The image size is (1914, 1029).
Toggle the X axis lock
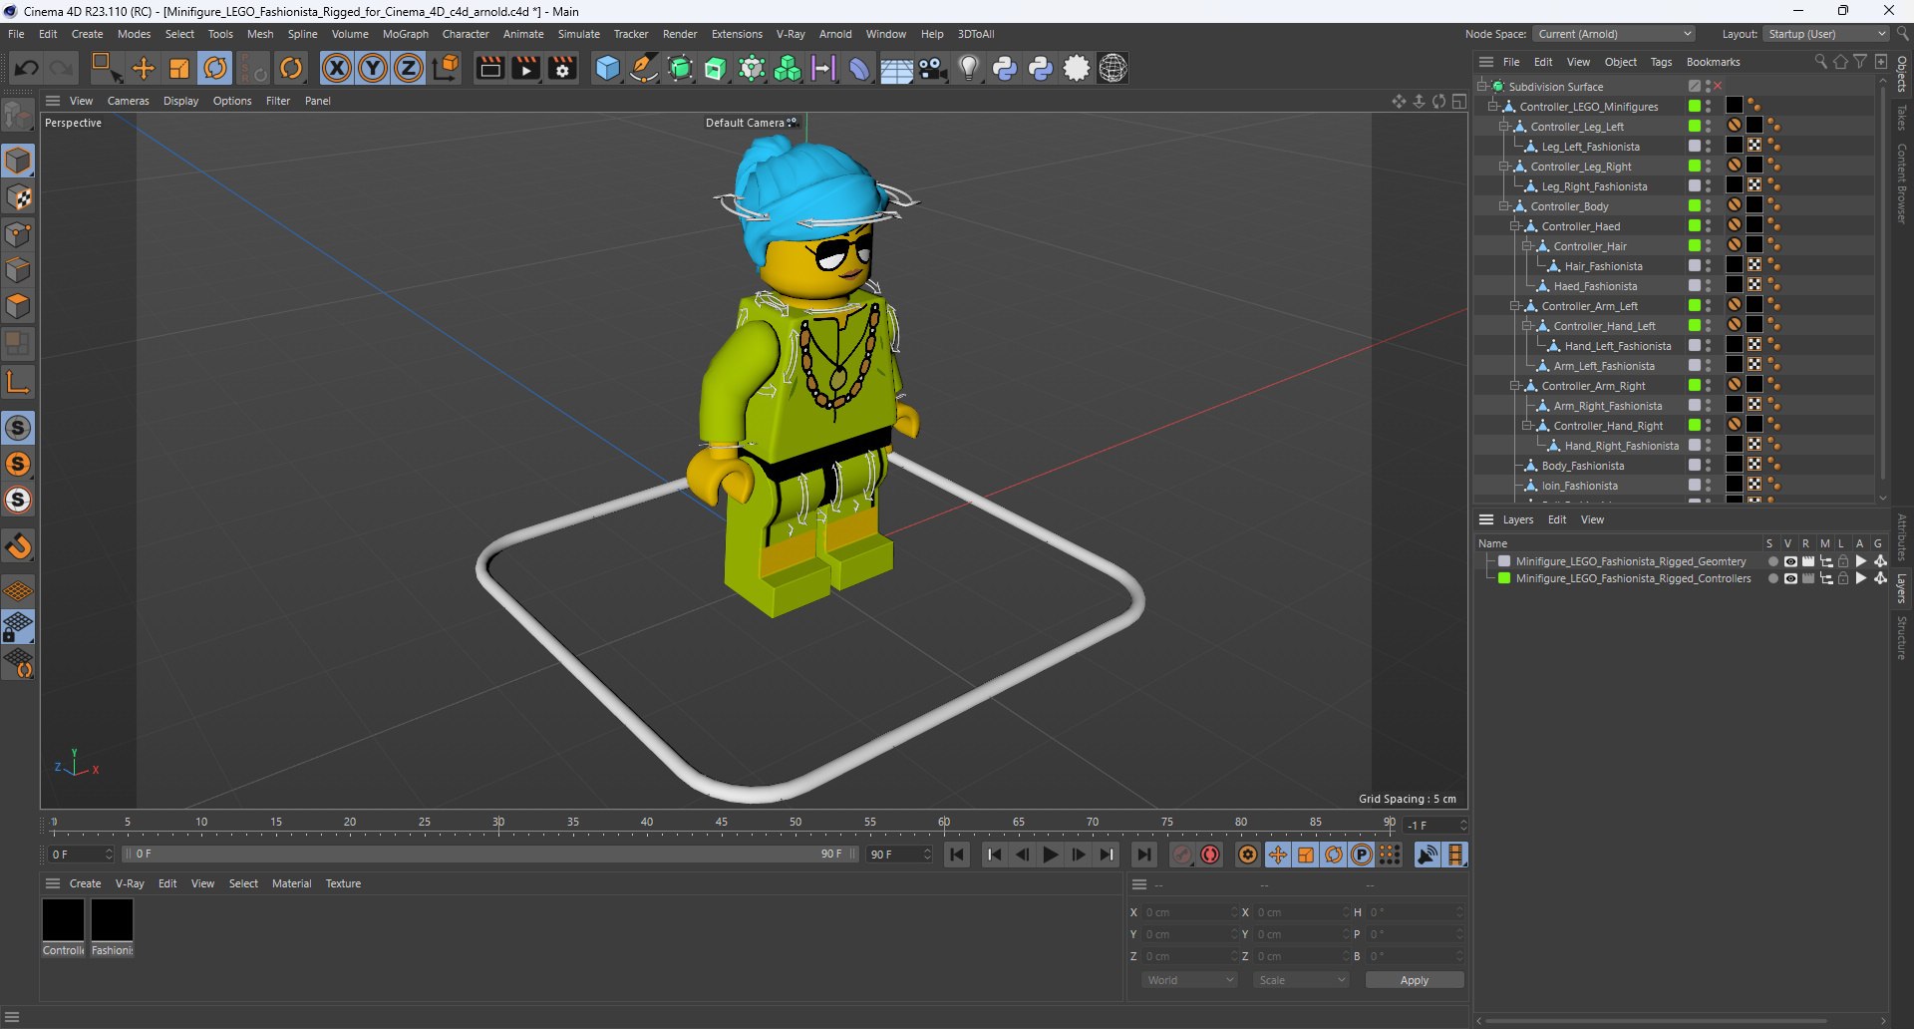(x=337, y=68)
